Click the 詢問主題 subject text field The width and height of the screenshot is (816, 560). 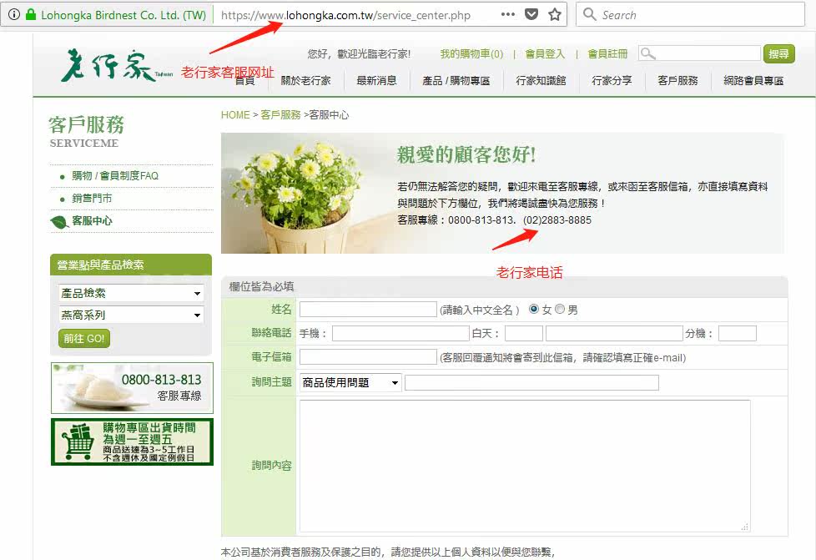coord(531,382)
